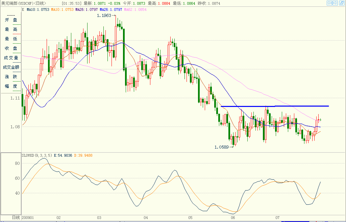Click the 最新:1.0871 latest price value
346x222 pixels.
(x=95, y=3)
